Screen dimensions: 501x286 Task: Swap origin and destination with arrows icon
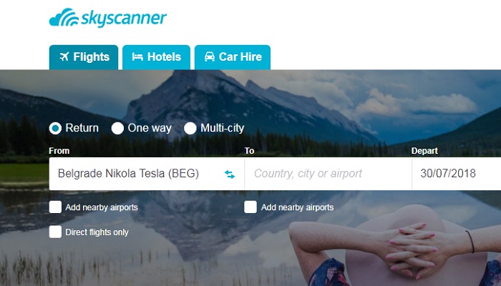(230, 174)
